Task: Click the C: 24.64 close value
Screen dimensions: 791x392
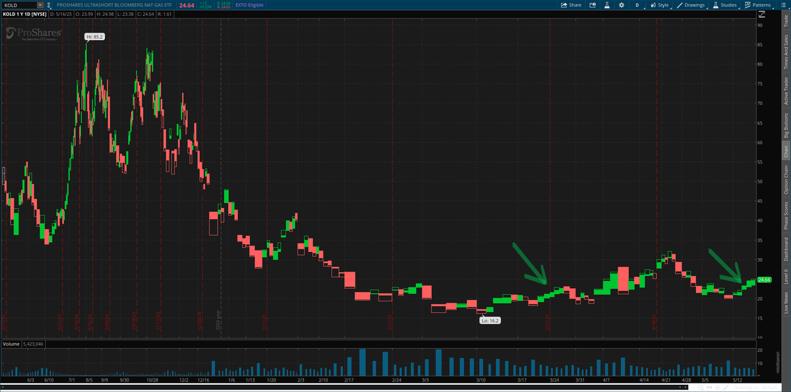Action: coord(146,14)
